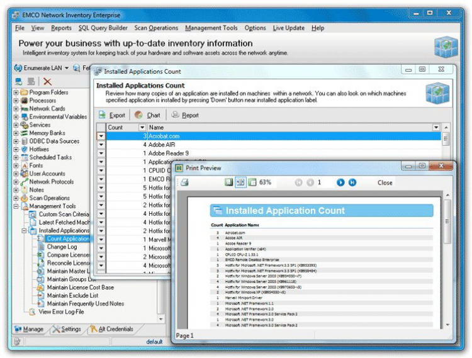
Task: Click the grayed first page arrow
Action: pyautogui.click(x=298, y=182)
